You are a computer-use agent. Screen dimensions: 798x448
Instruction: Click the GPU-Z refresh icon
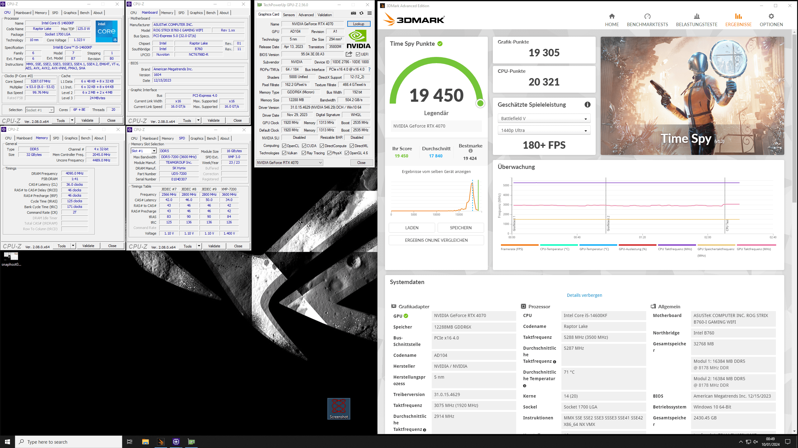(361, 13)
